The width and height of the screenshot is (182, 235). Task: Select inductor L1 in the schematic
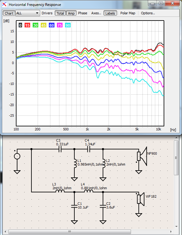(75, 163)
